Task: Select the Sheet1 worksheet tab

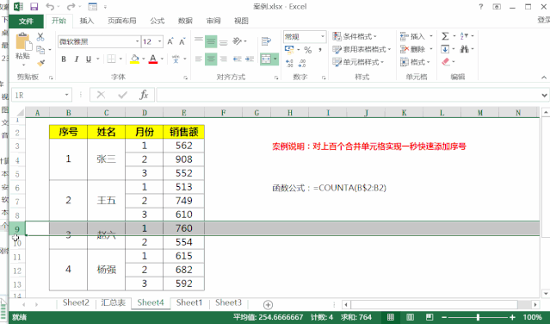Action: click(x=189, y=302)
